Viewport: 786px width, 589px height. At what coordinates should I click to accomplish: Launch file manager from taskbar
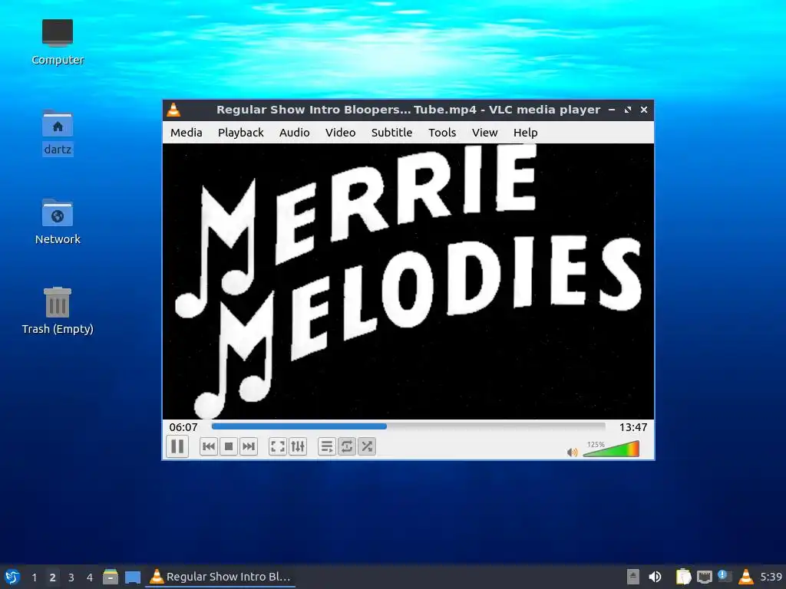(x=111, y=577)
